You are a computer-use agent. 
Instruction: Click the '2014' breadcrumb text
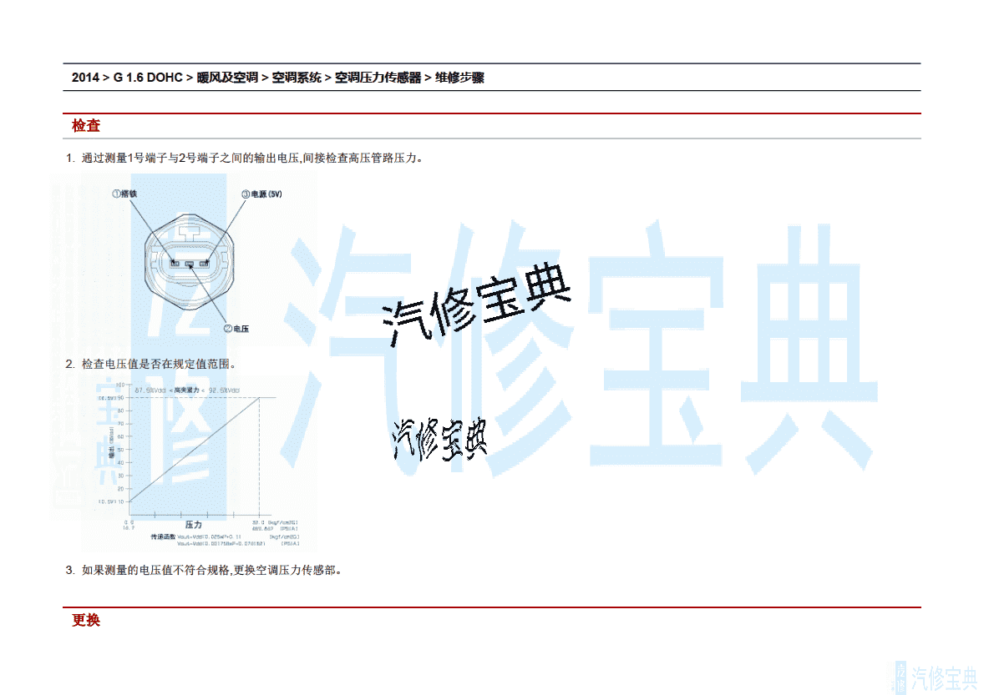85,77
